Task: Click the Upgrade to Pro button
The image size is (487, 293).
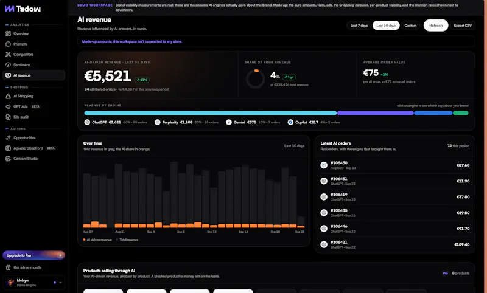Action: coord(34,255)
